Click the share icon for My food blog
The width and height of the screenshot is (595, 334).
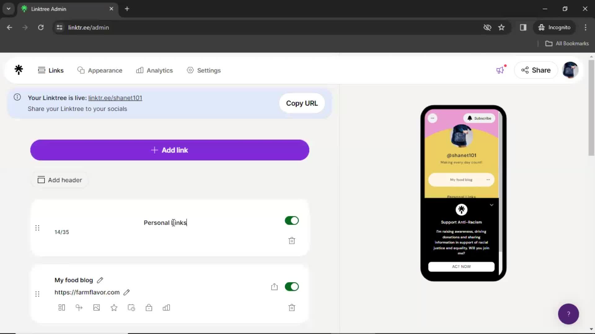click(x=275, y=285)
